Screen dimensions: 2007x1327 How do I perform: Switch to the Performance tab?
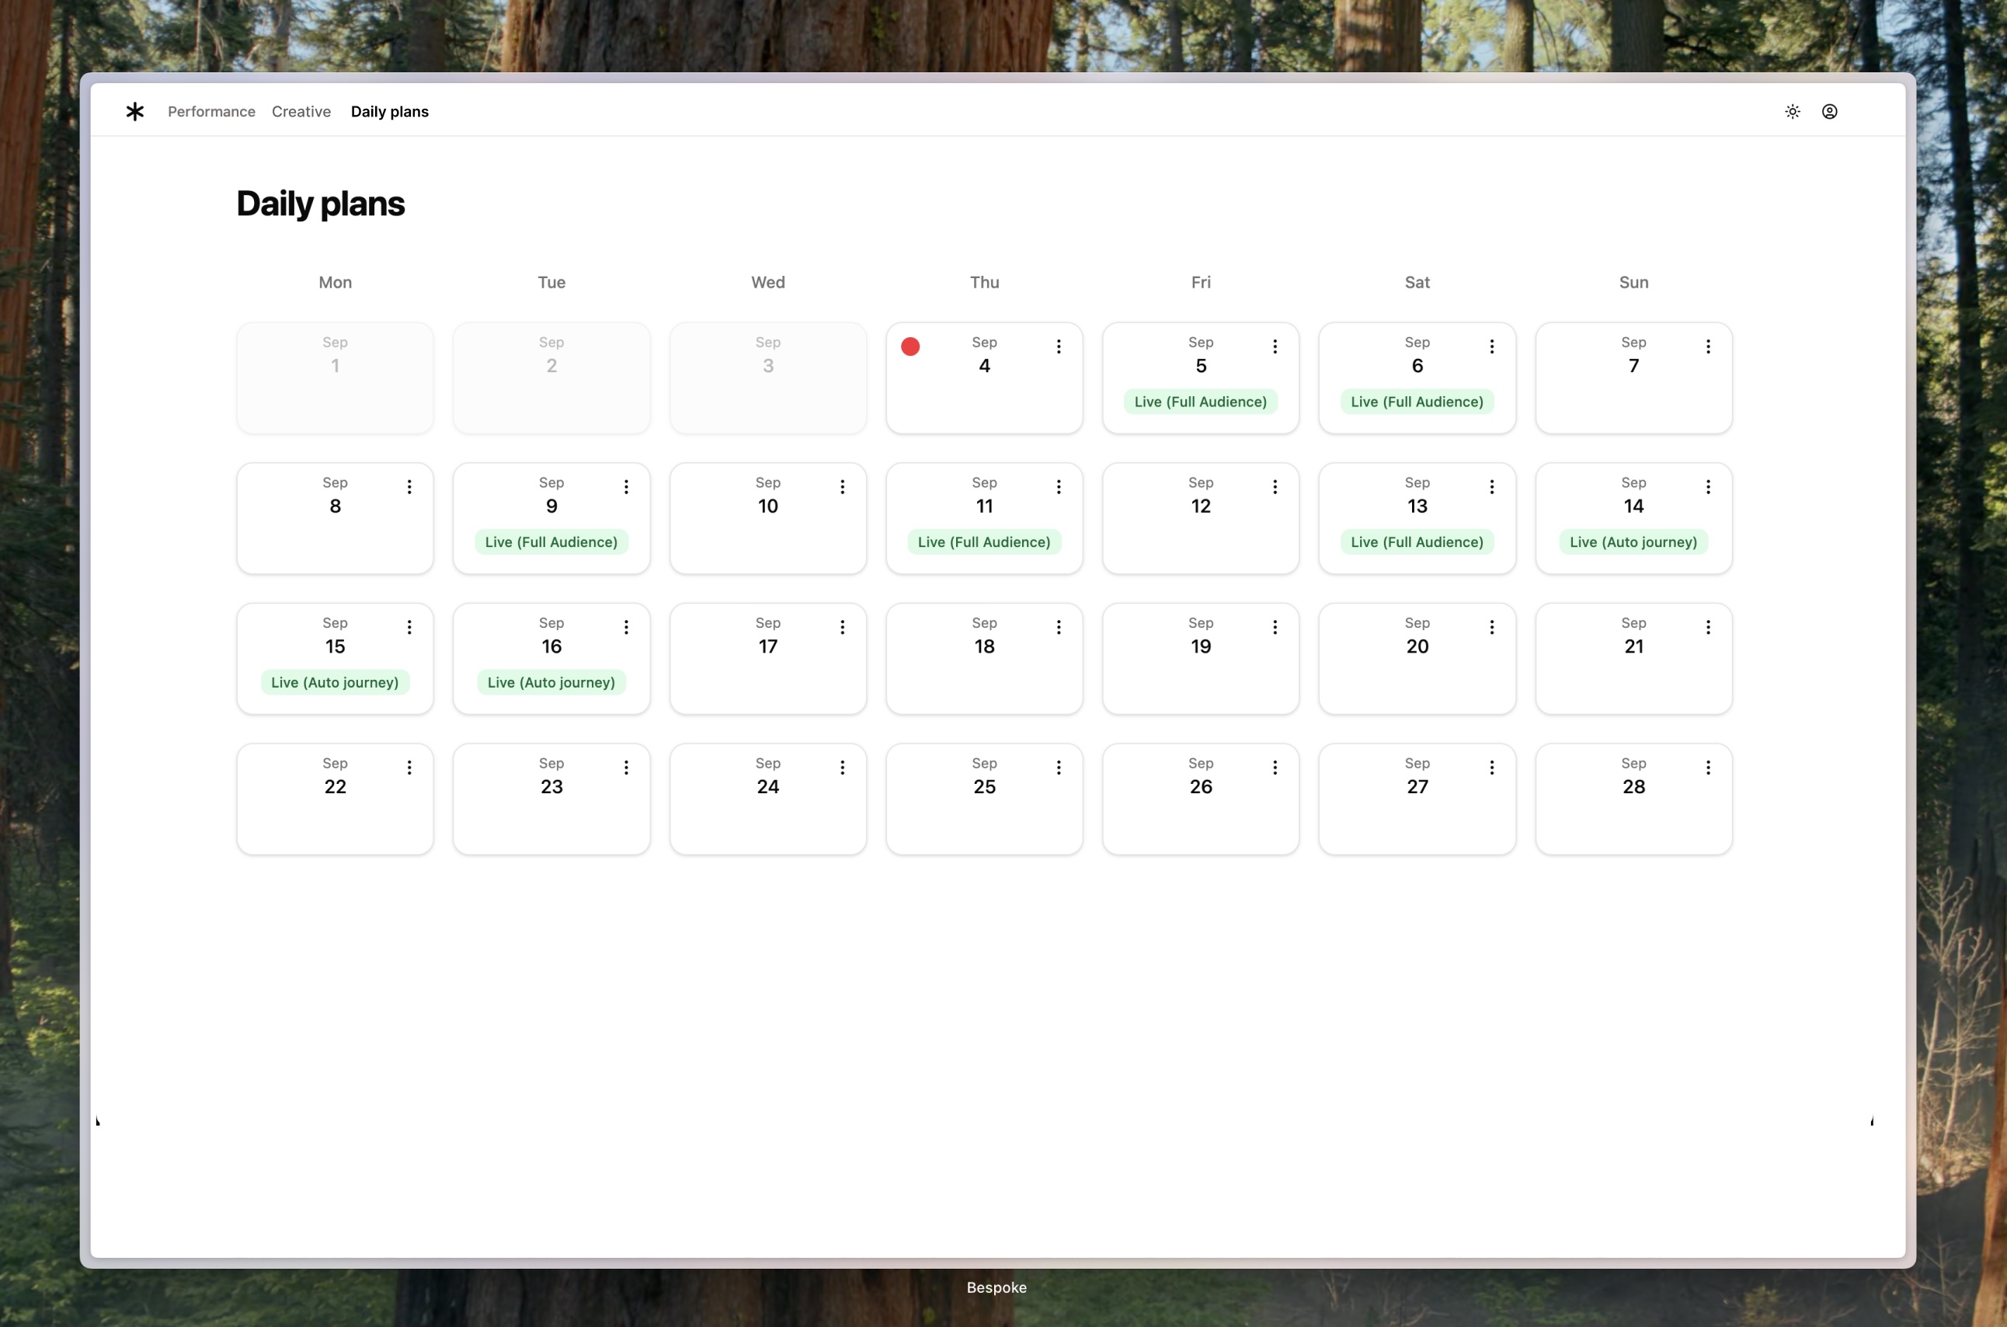tap(210, 111)
